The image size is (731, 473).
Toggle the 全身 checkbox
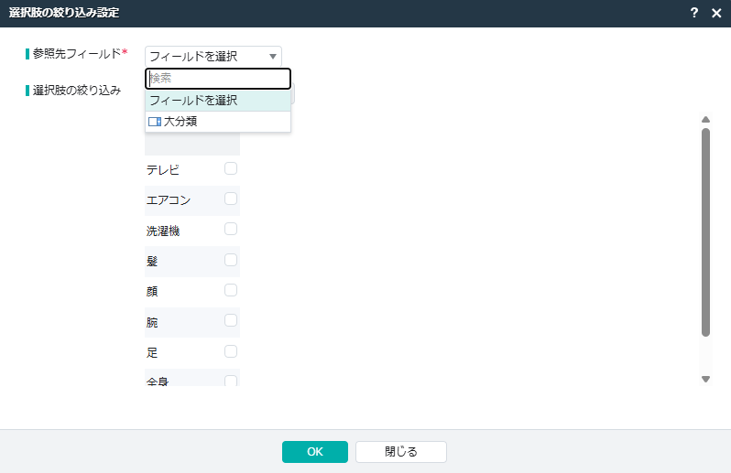pos(231,381)
